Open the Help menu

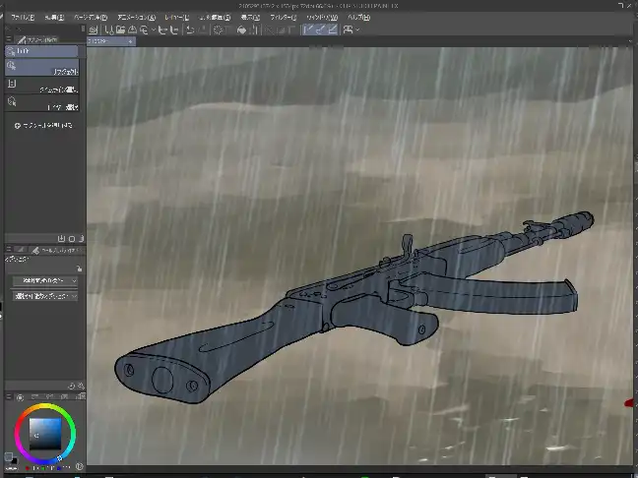[x=358, y=17]
